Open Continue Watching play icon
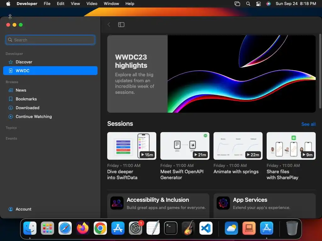The width and height of the screenshot is (322, 241). click(x=11, y=117)
